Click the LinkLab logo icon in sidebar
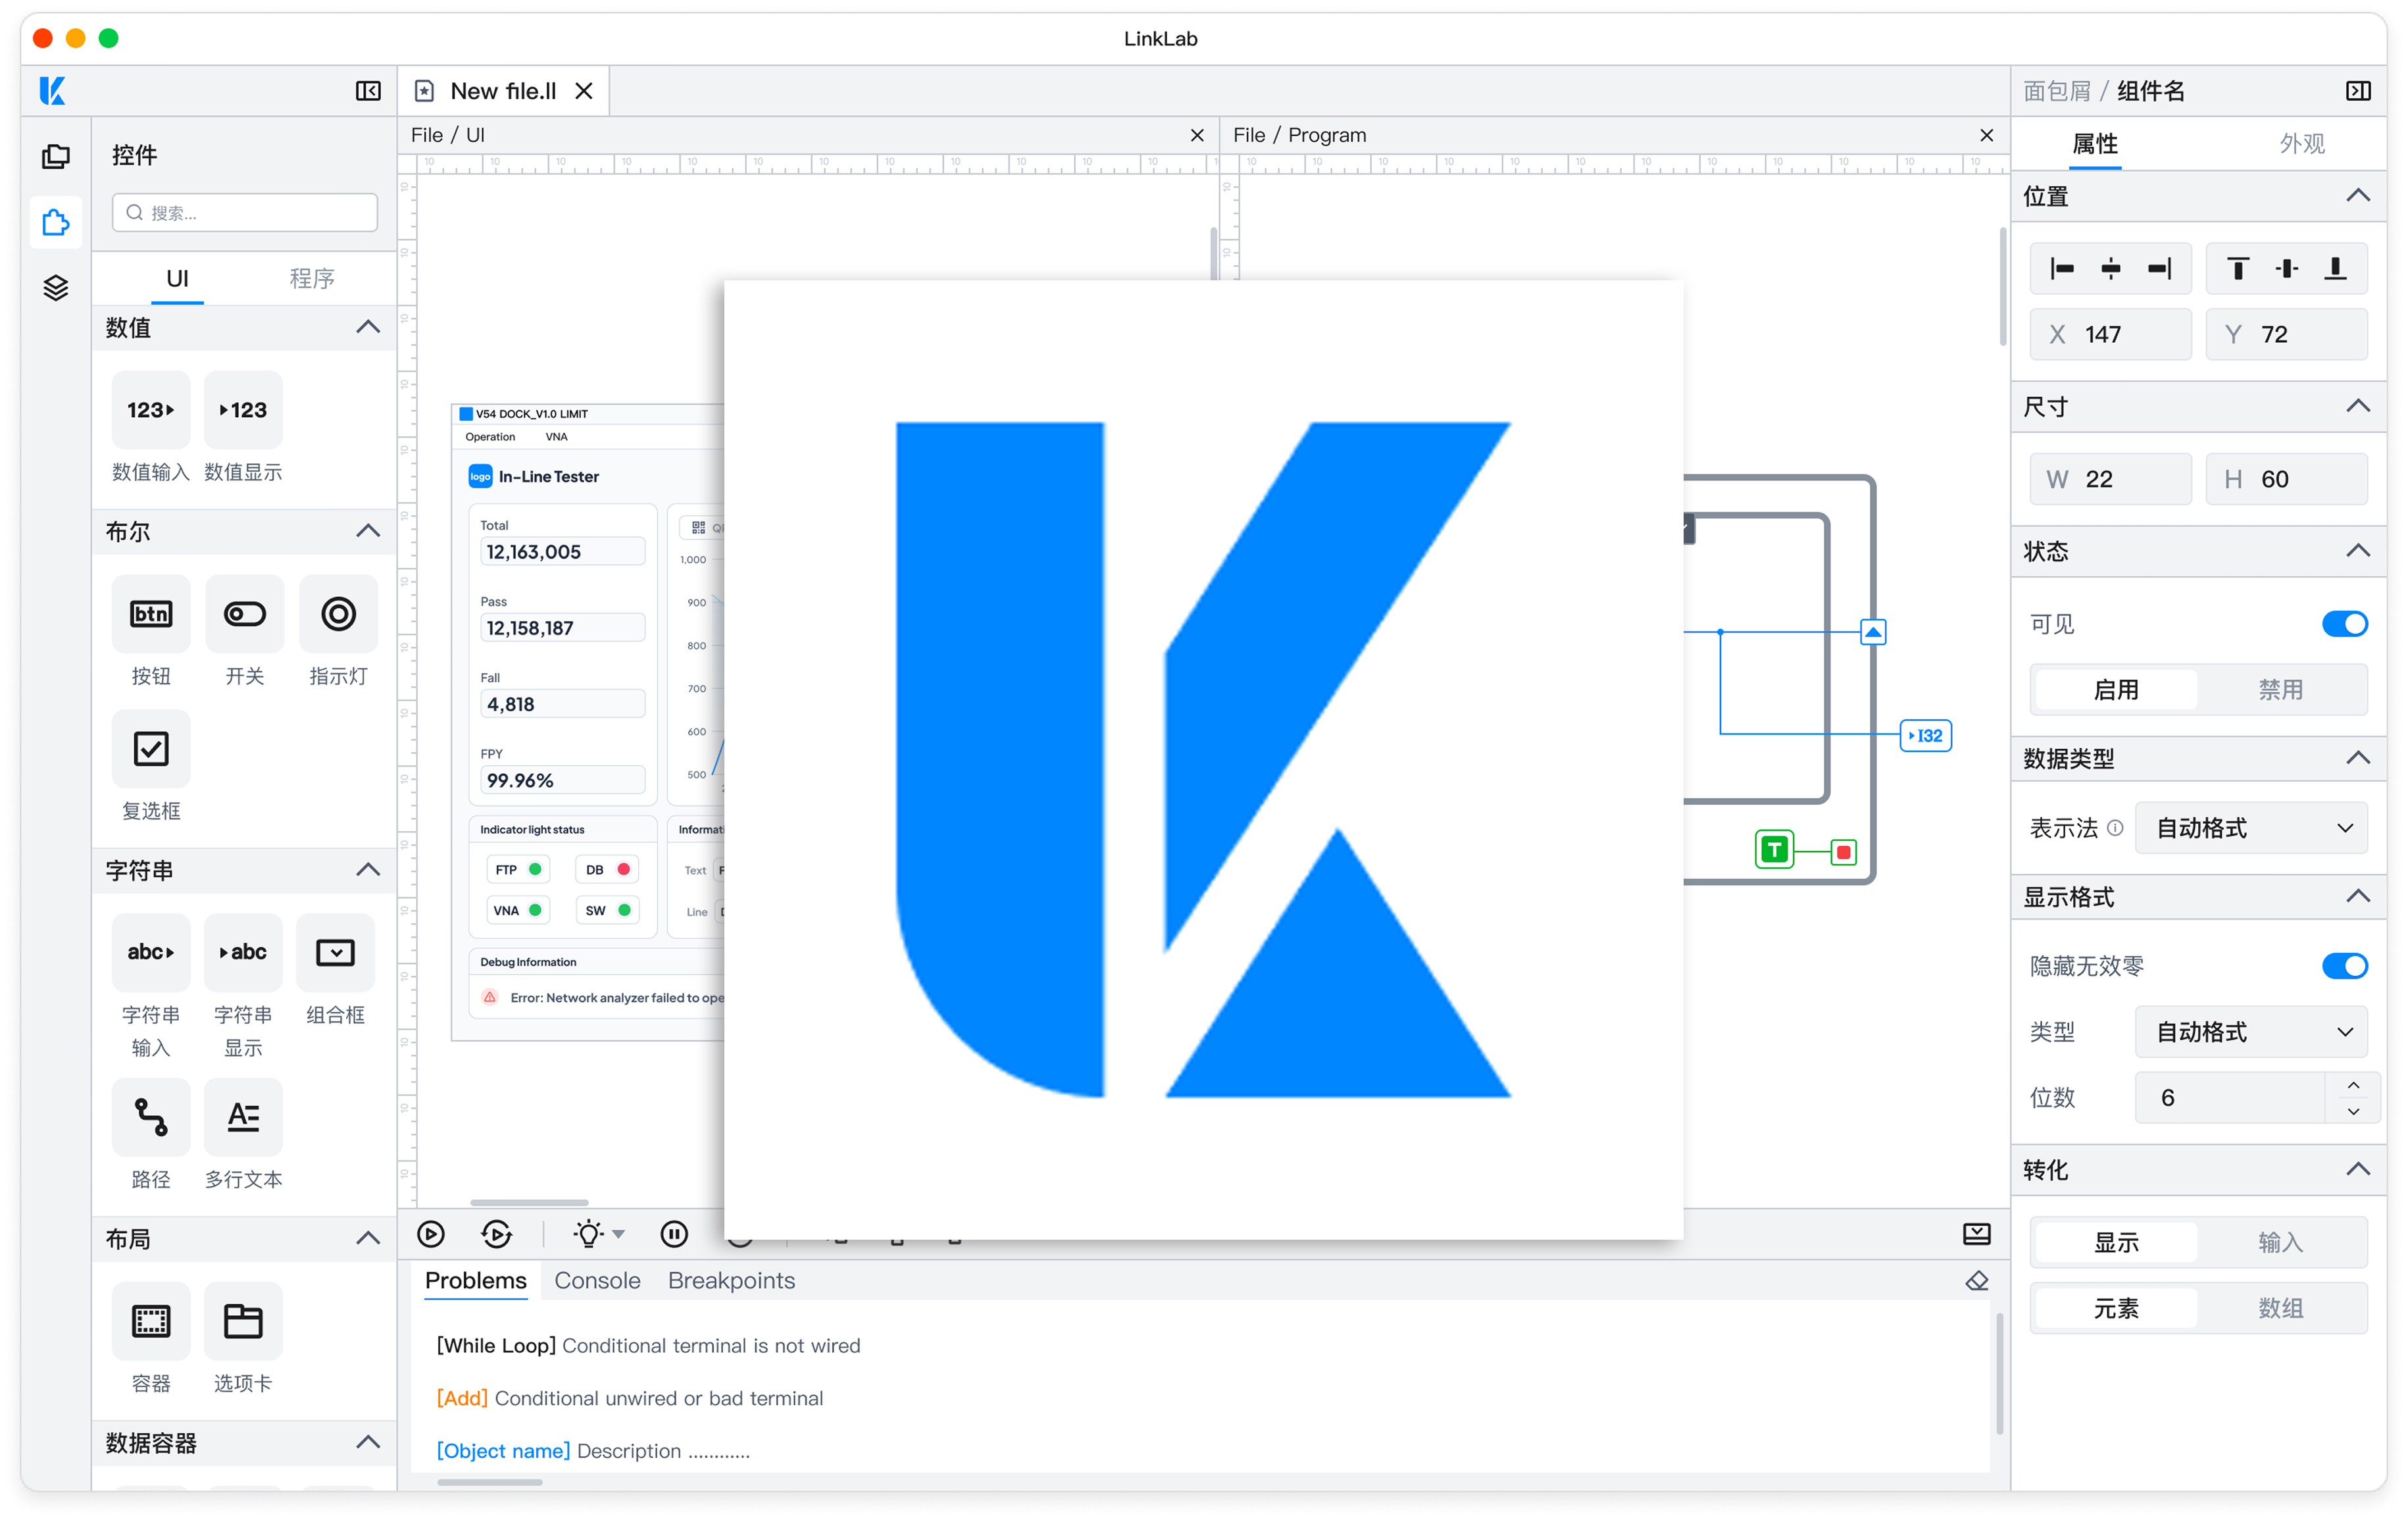 [52, 91]
